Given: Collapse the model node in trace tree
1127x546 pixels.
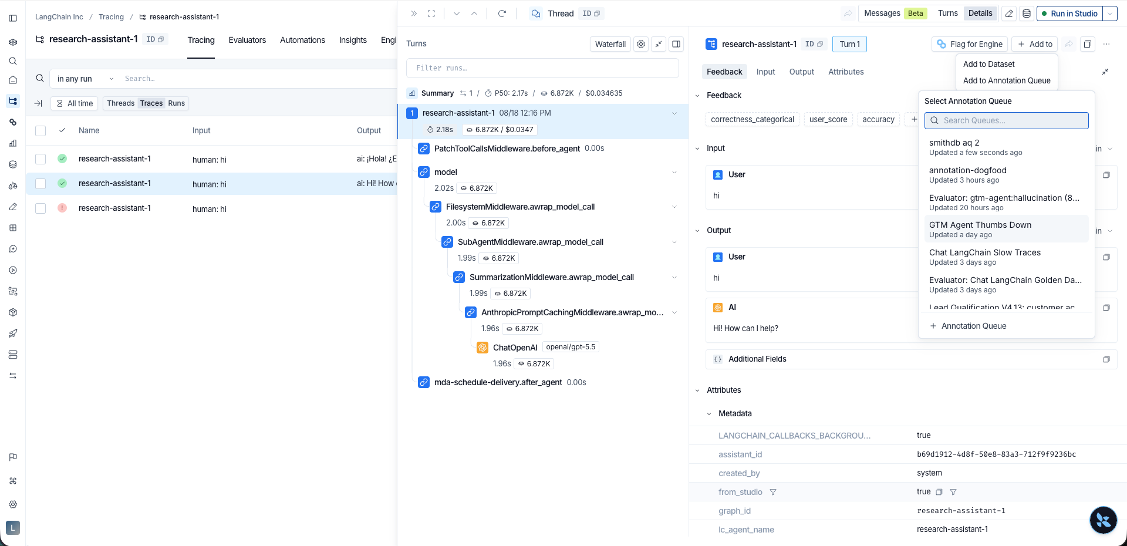Looking at the screenshot, I should click(674, 172).
